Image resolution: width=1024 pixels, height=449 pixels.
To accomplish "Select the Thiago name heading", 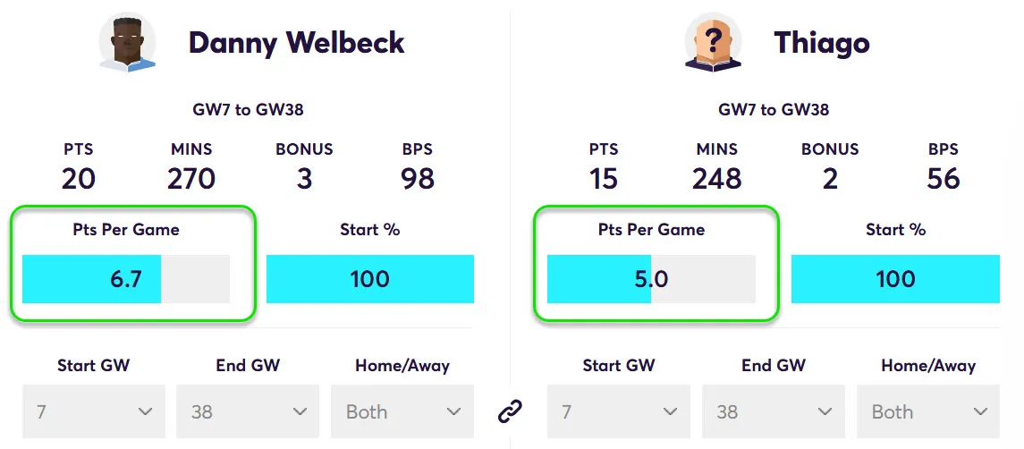I will pyautogui.click(x=822, y=42).
